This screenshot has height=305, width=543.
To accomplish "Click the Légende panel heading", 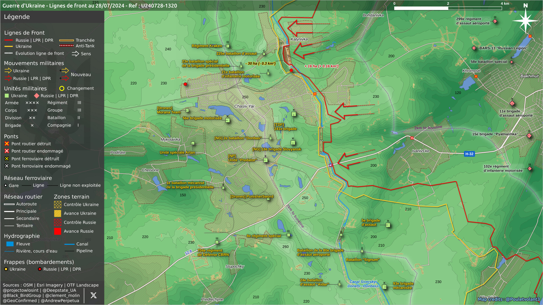I will point(17,17).
